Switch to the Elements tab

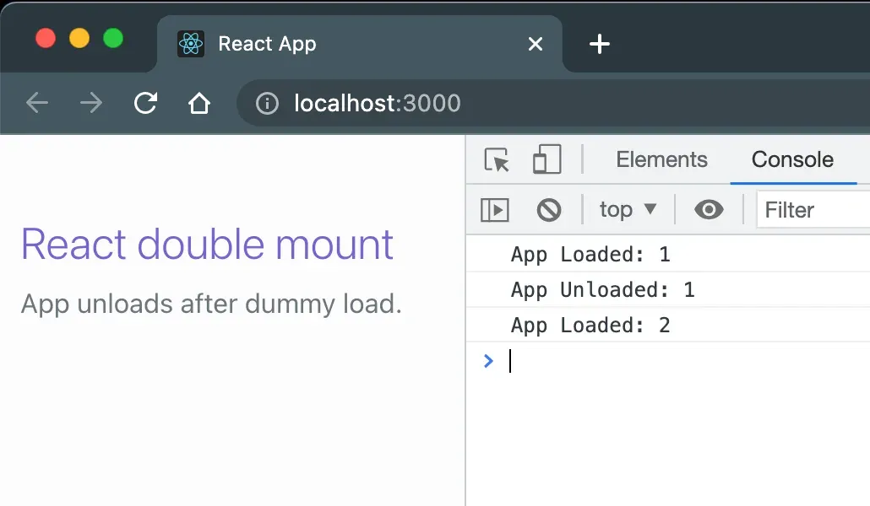point(661,159)
